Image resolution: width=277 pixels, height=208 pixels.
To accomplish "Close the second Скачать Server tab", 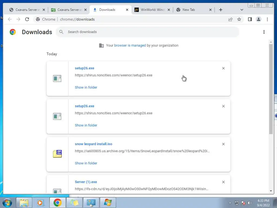I will point(85,10).
